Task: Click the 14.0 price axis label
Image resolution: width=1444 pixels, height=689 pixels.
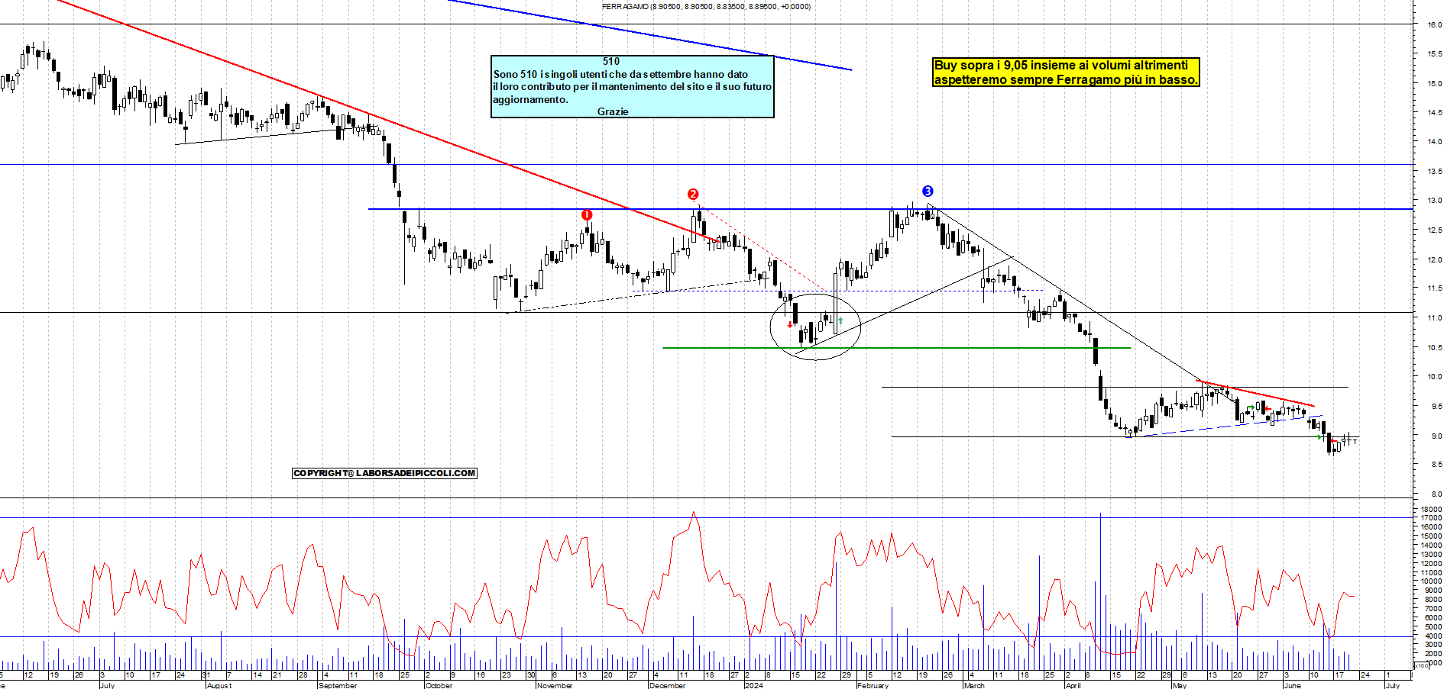Action: click(1434, 142)
